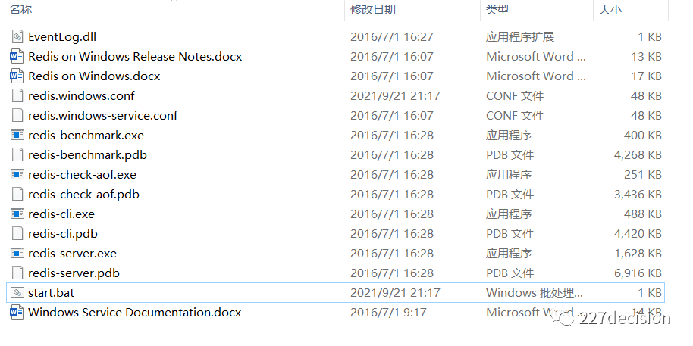Select the redis-cli.pdb file name
693x346 pixels.
coord(63,234)
